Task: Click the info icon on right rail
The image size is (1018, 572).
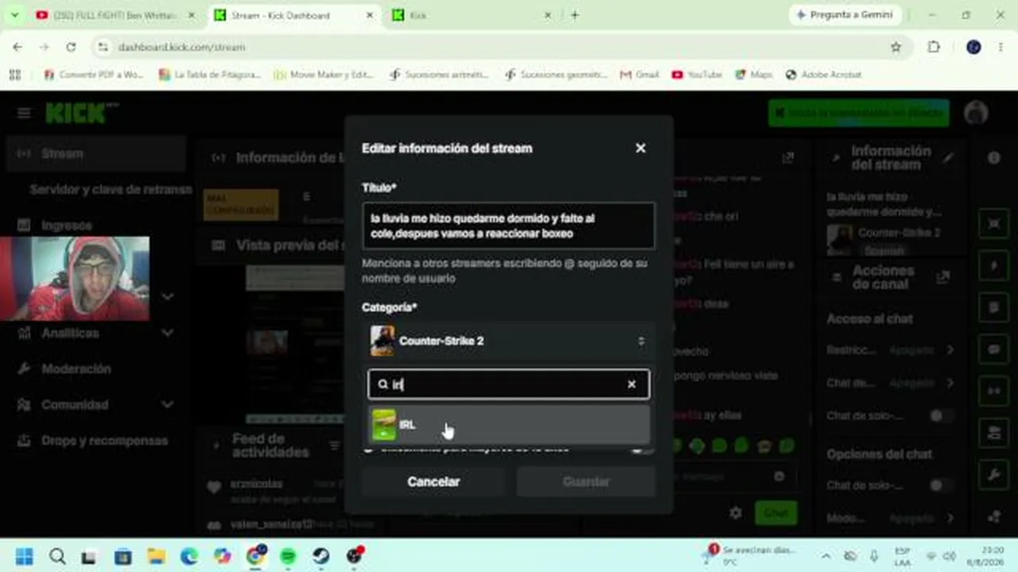Action: point(994,157)
